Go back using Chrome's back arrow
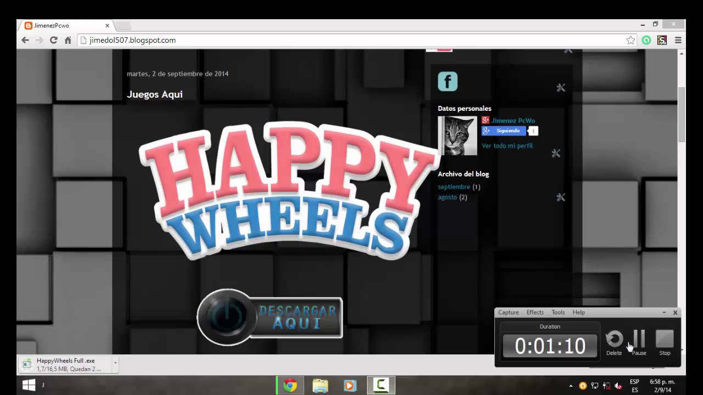The image size is (703, 395). [25, 40]
